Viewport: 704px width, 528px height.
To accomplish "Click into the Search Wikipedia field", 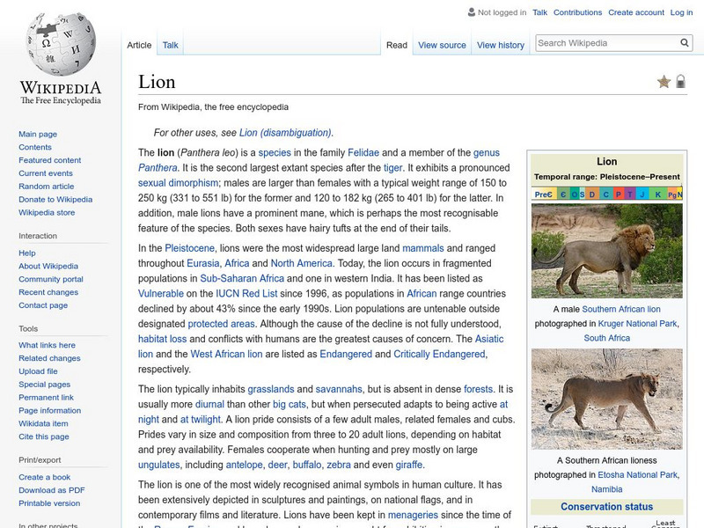I will (607, 43).
